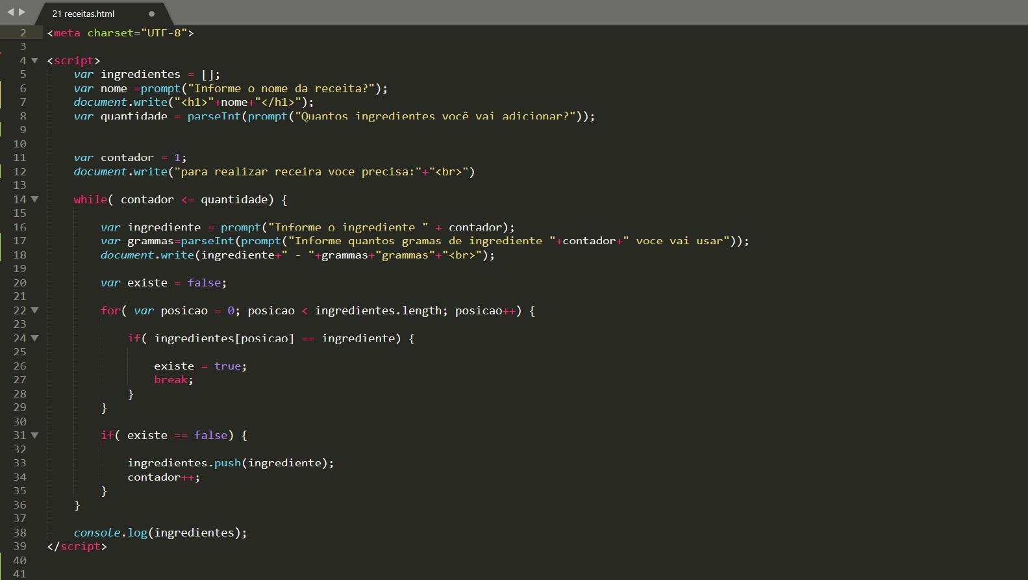
Task: Click the 'for' keyword on line 22
Action: (x=110, y=310)
